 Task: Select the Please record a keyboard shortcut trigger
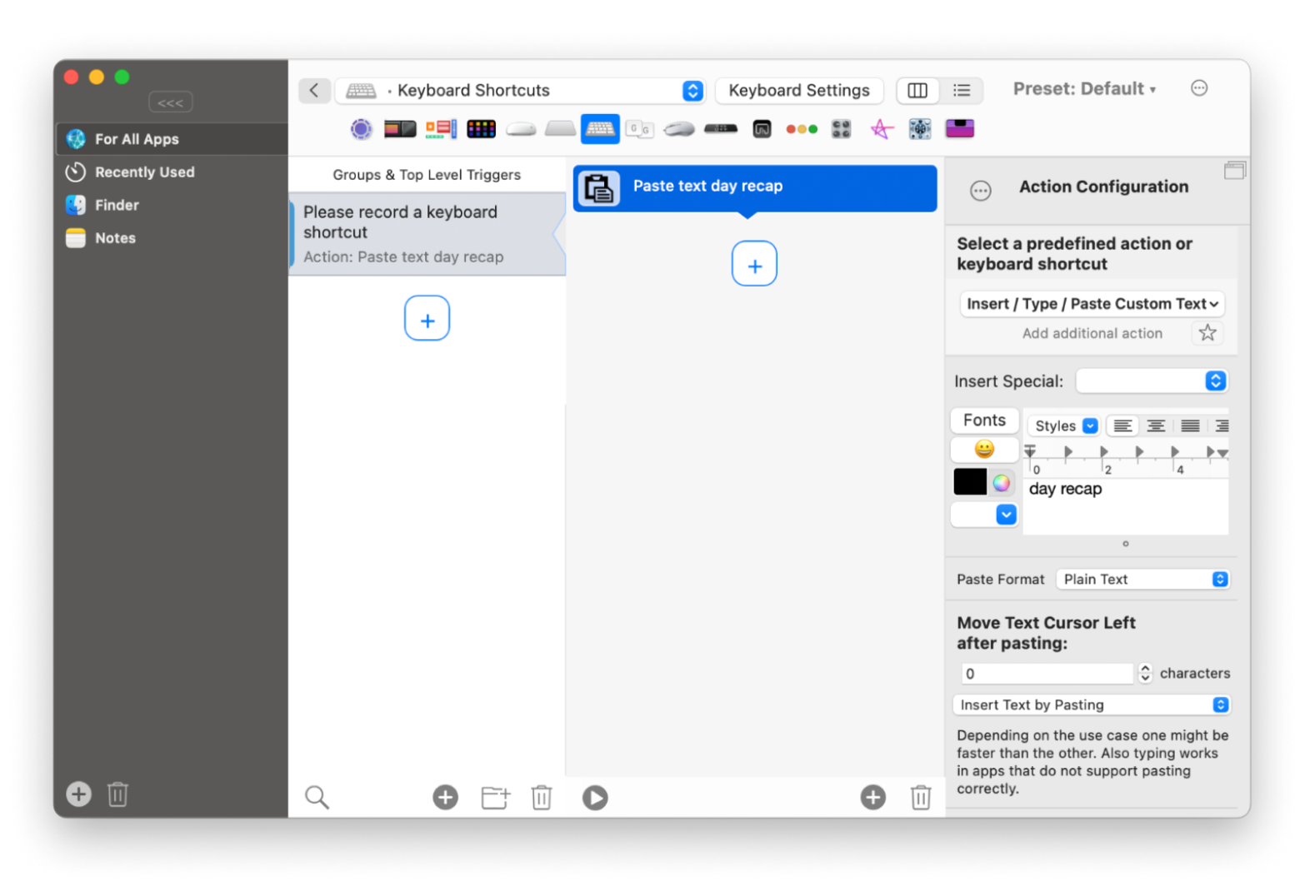[x=427, y=234]
